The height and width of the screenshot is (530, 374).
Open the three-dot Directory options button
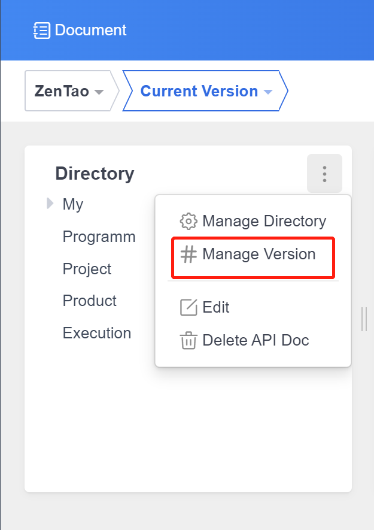324,174
